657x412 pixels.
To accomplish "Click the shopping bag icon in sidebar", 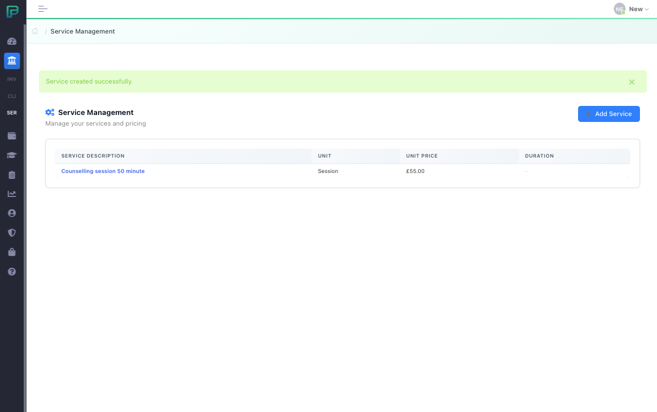I will (x=12, y=252).
